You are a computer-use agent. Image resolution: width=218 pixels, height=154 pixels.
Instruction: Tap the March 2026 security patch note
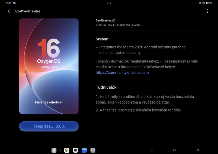(142, 50)
